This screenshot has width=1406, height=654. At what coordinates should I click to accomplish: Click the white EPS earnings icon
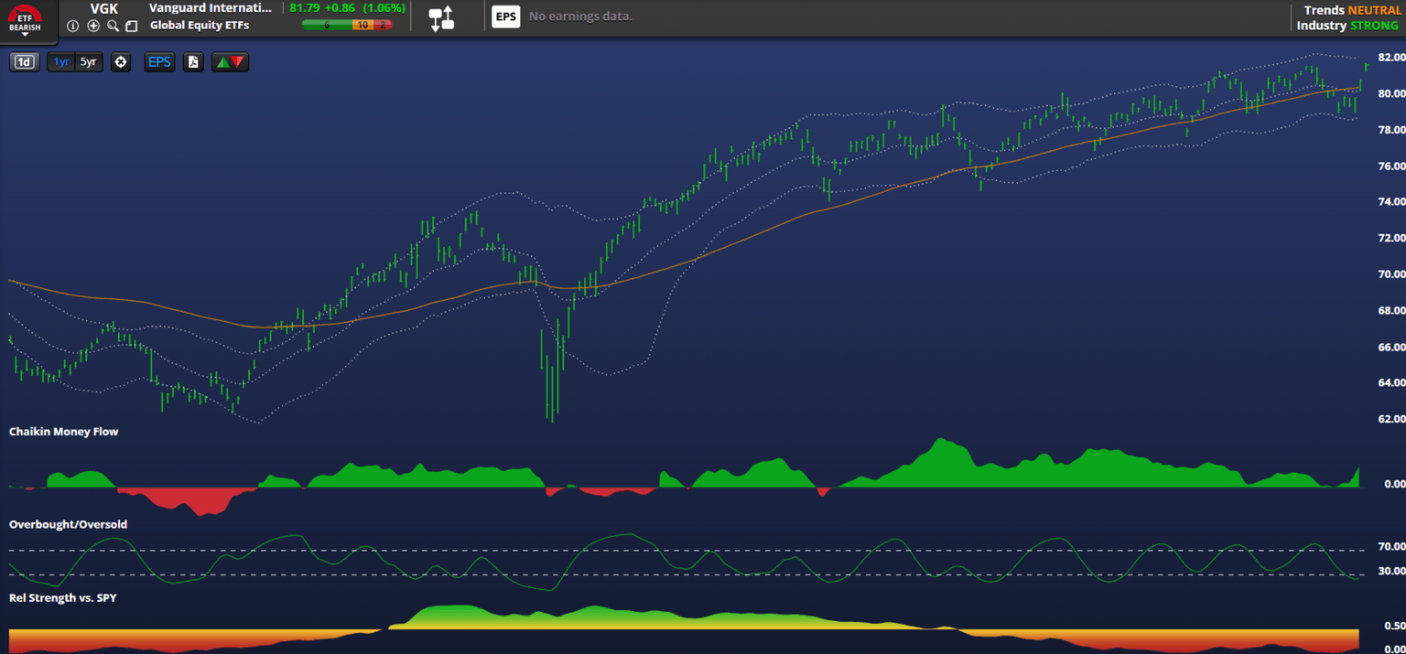505,16
